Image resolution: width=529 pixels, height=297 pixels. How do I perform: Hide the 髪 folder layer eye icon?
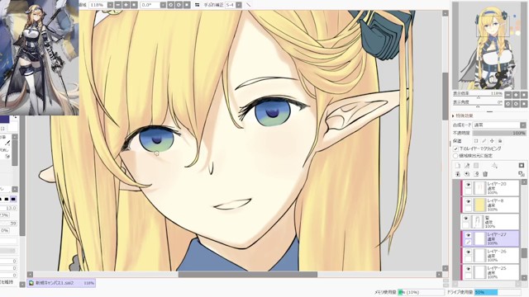pyautogui.click(x=466, y=218)
